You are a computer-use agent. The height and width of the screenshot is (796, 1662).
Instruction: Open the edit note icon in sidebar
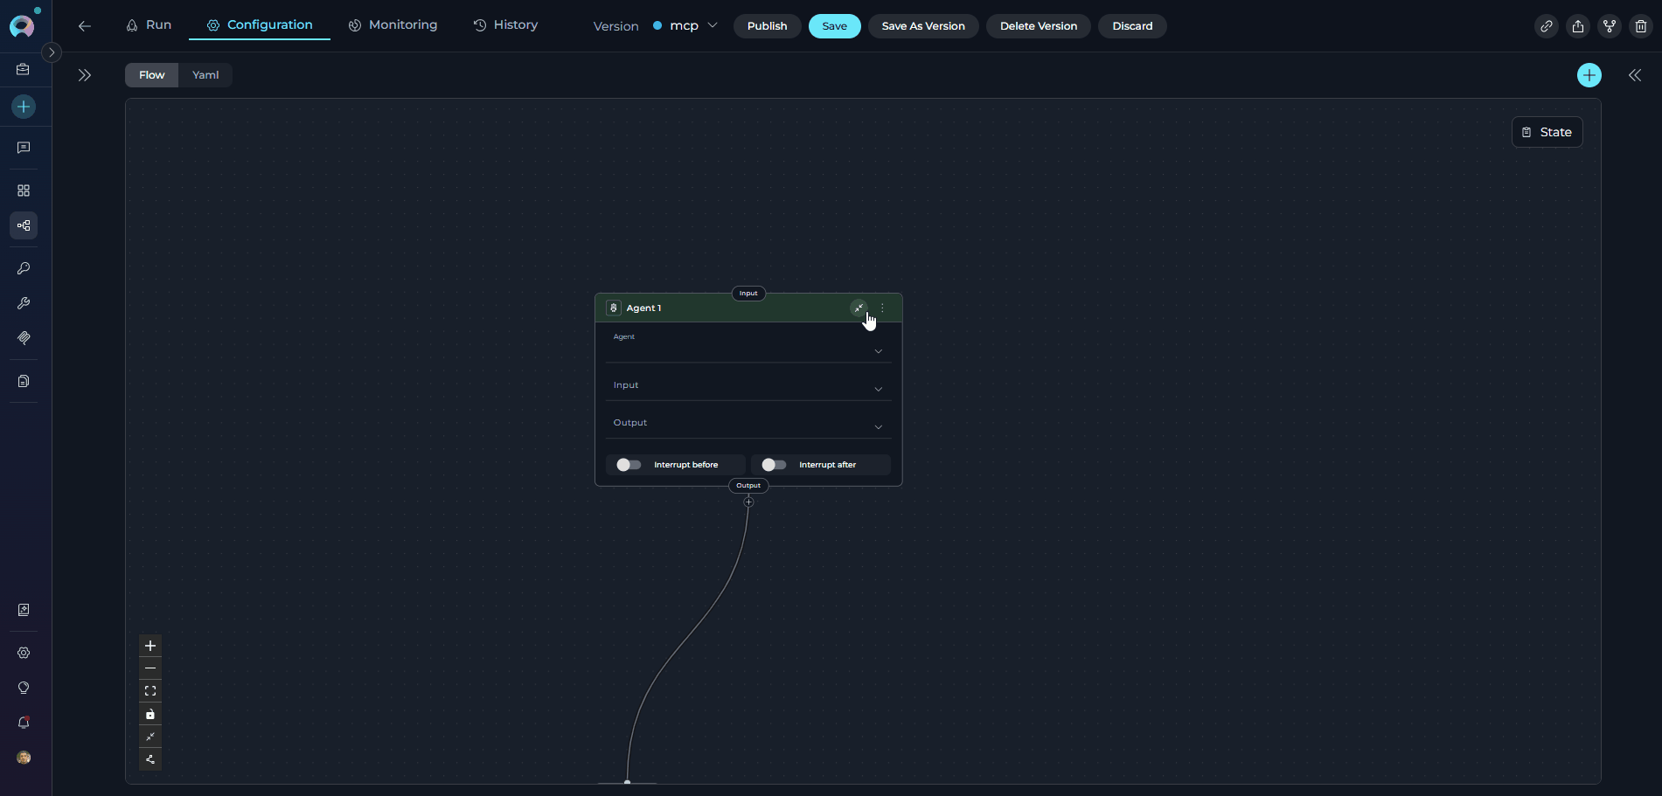(x=24, y=610)
